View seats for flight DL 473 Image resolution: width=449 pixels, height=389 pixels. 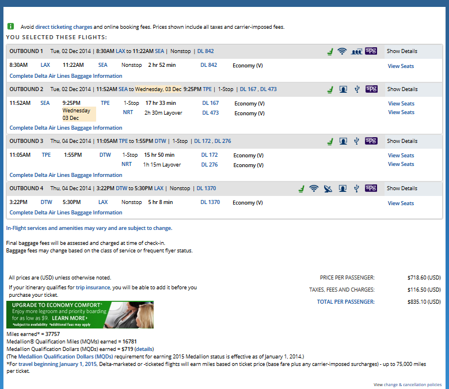point(401,112)
